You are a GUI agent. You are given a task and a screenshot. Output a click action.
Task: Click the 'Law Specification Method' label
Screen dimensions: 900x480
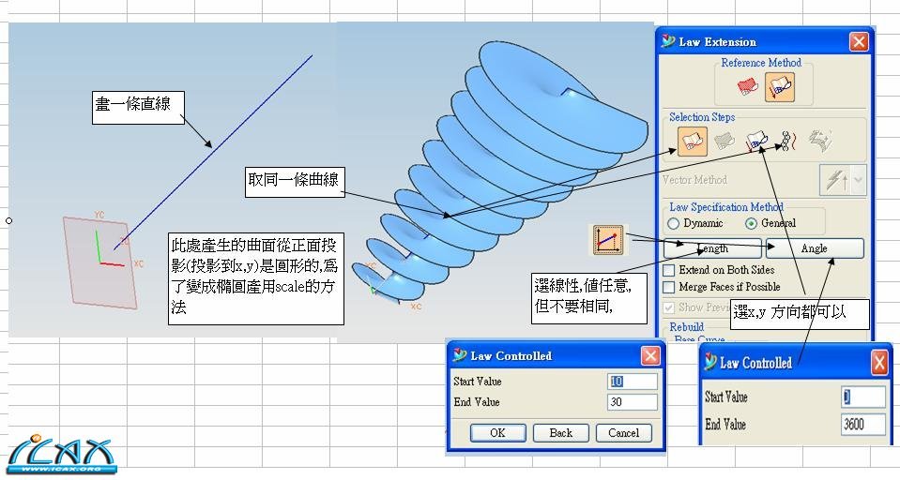726,207
